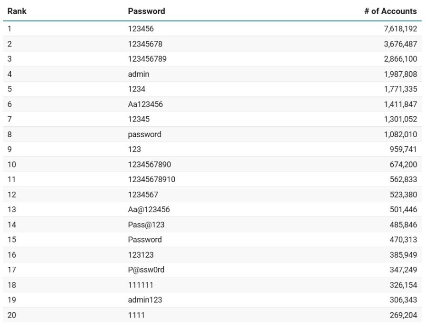Select the account count 3,676,487

400,44
